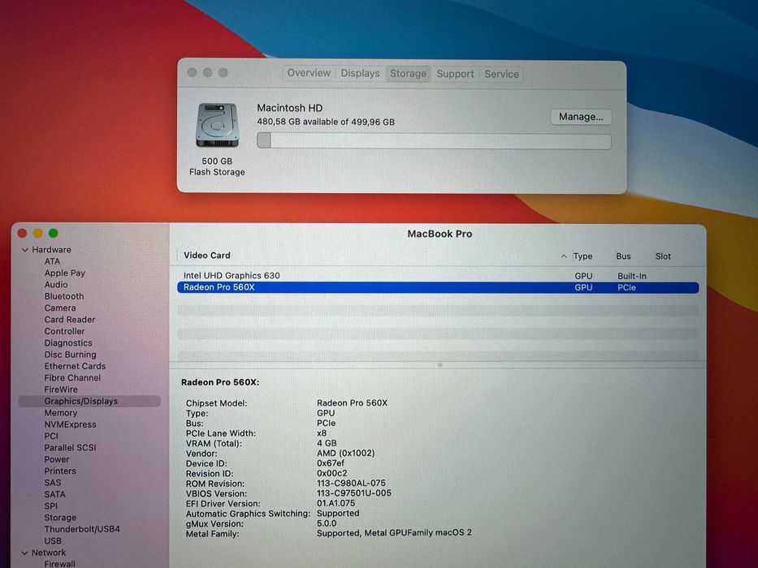Sort by the Type column header
This screenshot has height=568, width=758.
pyautogui.click(x=583, y=256)
